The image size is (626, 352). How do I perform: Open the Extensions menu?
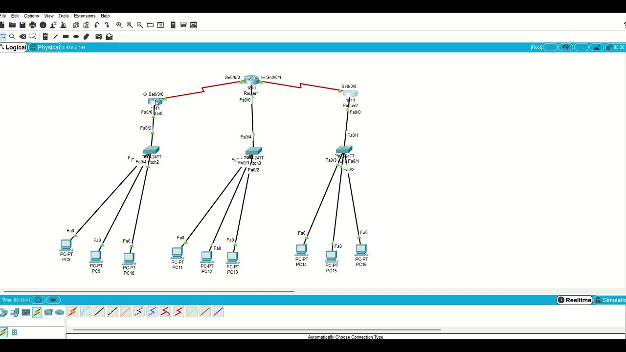[x=85, y=16]
